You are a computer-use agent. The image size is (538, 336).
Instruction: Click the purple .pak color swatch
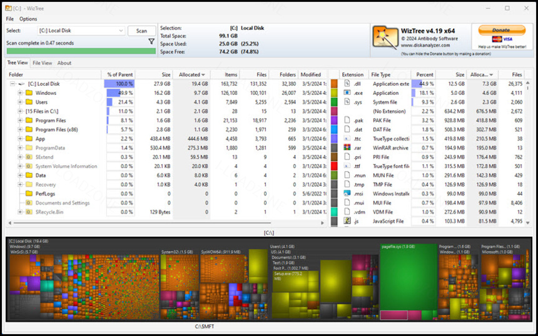(334, 120)
